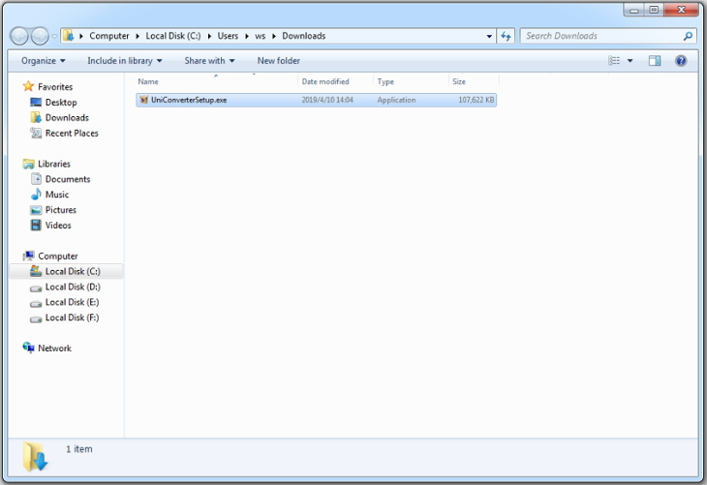This screenshot has height=485, width=707.
Task: Select Recent Places in Favorites
Action: coord(71,134)
